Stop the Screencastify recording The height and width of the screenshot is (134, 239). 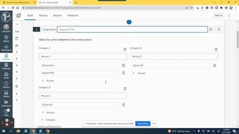coord(7,125)
